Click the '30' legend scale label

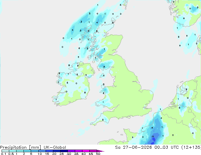click(x=69, y=154)
